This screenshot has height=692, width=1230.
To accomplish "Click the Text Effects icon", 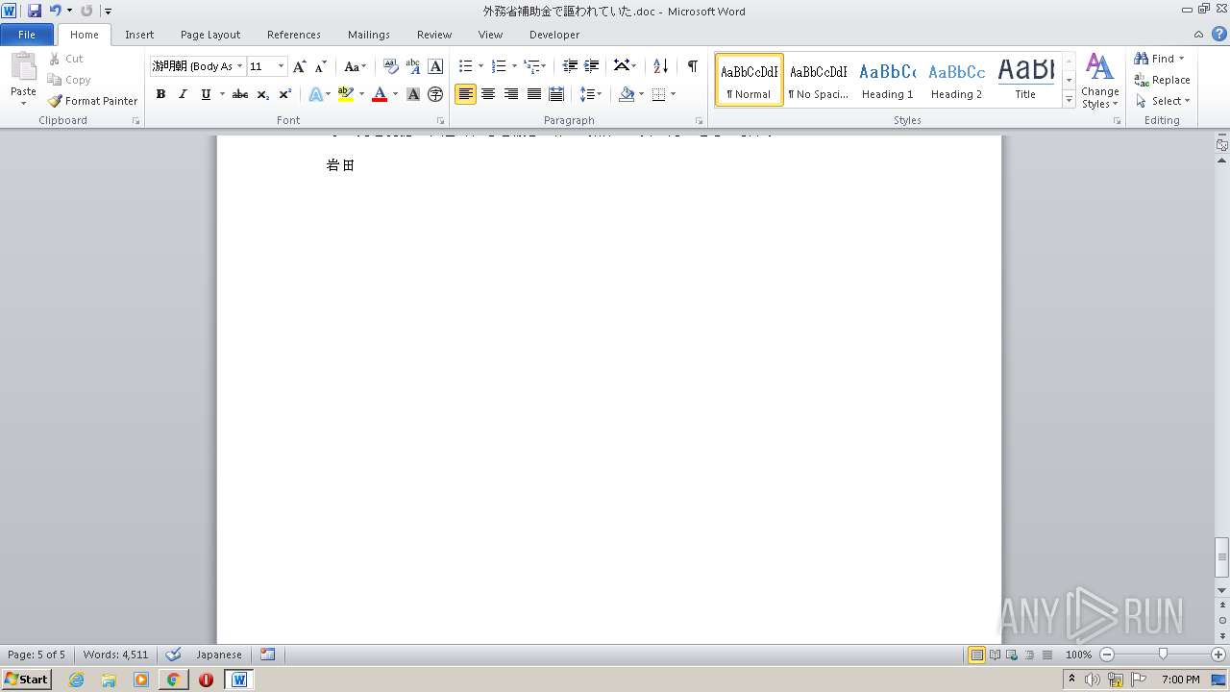I will [315, 94].
